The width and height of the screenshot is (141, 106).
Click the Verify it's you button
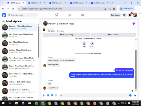point(127,9)
